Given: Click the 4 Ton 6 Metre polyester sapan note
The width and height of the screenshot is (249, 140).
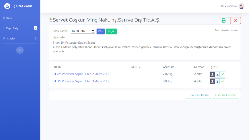Looking at the screenshot, I should pos(142,49).
